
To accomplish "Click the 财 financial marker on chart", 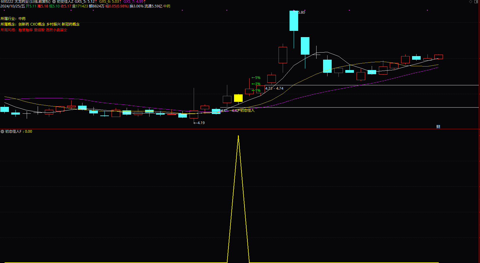I will click(x=438, y=127).
